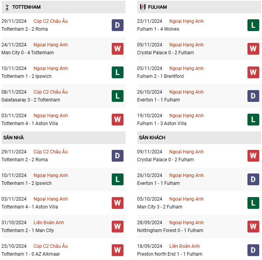
Task: Click the L badge for Galatasaray 3-2 Tottenham
Action: (x=118, y=96)
